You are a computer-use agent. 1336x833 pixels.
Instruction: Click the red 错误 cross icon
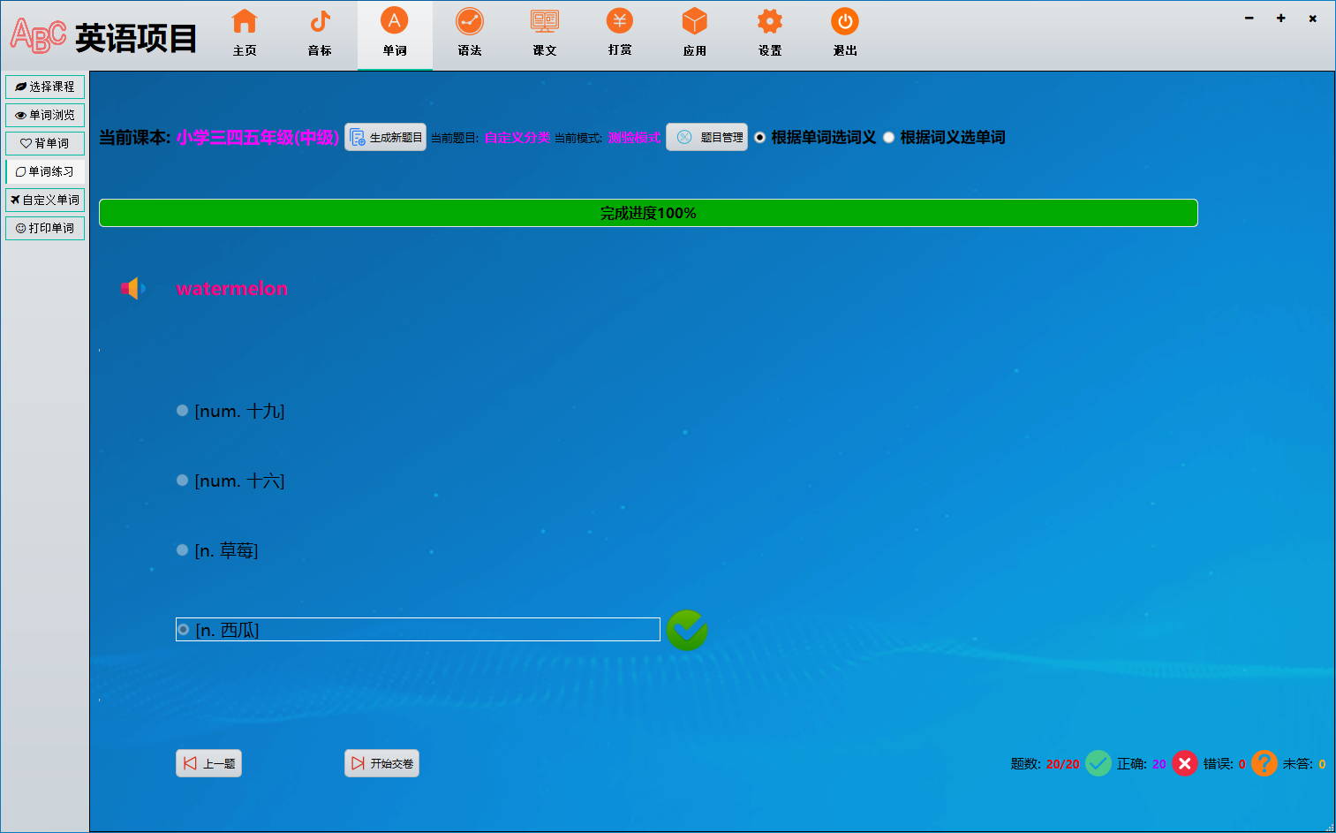[x=1185, y=763]
